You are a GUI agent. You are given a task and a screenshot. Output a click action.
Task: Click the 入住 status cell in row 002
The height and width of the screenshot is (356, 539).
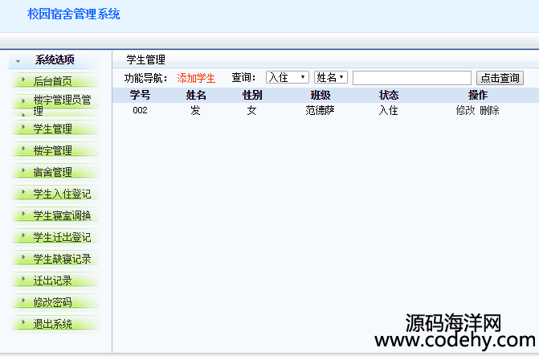click(x=389, y=110)
